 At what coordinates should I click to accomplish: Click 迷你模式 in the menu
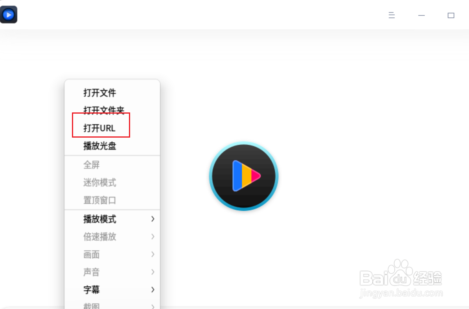[x=112, y=182]
